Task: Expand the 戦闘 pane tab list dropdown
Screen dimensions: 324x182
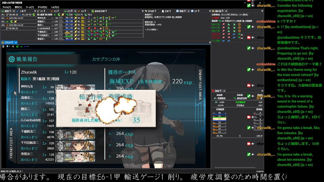Action: [x=262, y=91]
